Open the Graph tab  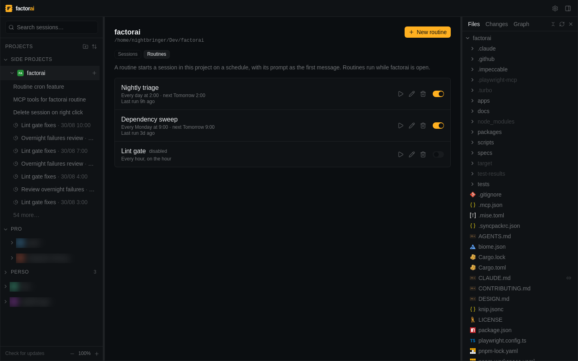[521, 24]
